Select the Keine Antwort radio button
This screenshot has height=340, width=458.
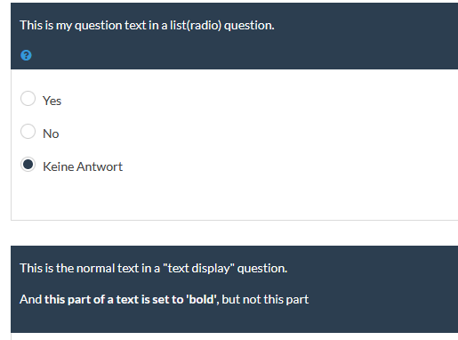[28, 165]
